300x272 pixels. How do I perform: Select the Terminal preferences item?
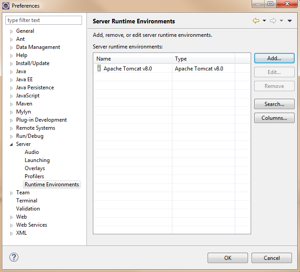[x=26, y=201]
